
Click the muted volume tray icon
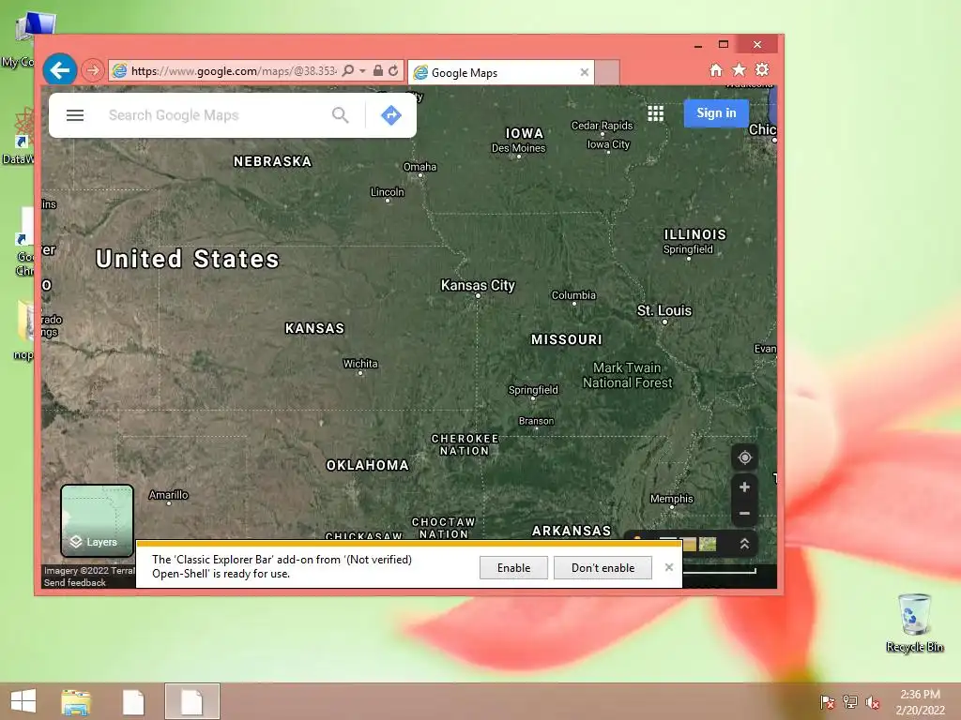point(873,701)
